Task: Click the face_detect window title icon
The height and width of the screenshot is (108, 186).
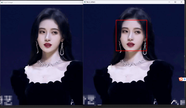Action: pos(85,2)
